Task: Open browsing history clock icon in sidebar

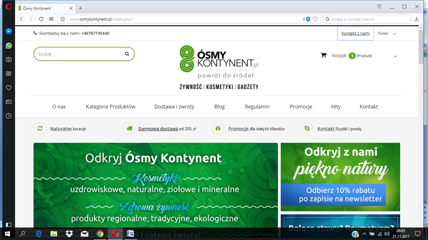Action: coord(9,116)
